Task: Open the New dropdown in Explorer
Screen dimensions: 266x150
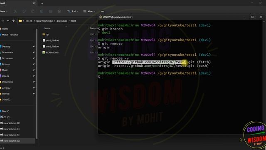Action: point(3,11)
